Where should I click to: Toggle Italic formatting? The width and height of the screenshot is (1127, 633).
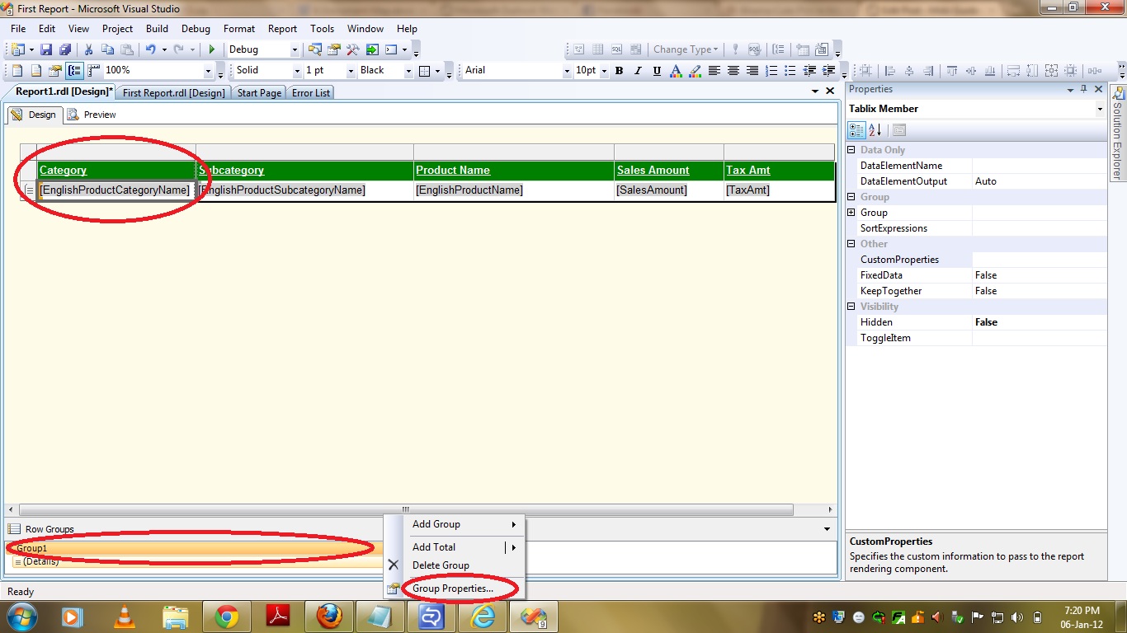coord(638,71)
